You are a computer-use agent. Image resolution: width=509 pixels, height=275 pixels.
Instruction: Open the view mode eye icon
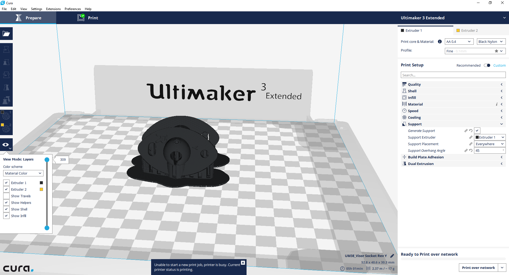(x=6, y=145)
